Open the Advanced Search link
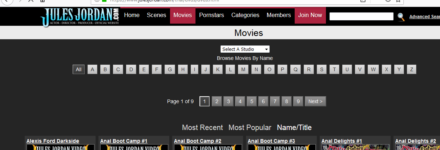Screen dimensions: 440x150 (424, 17)
